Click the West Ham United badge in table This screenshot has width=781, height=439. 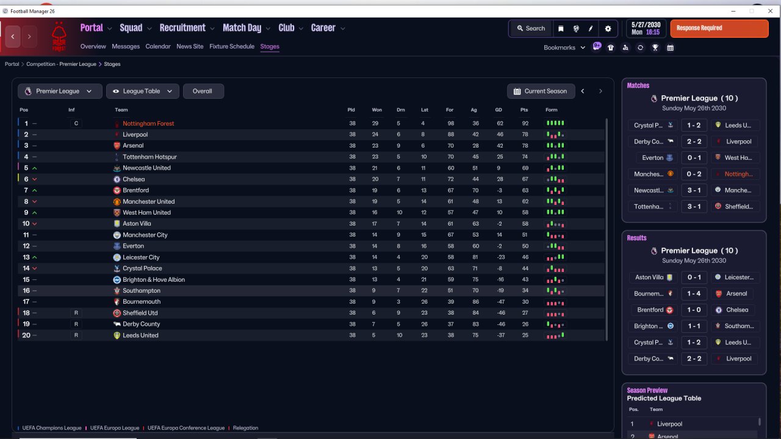tap(117, 213)
